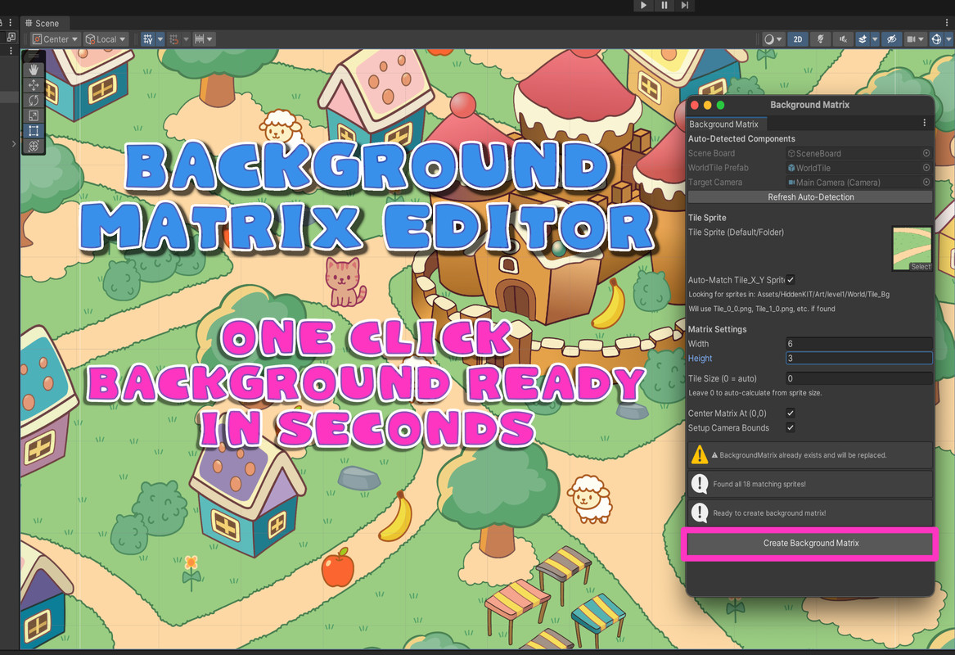Click the Step frame button
955x655 pixels.
(684, 6)
